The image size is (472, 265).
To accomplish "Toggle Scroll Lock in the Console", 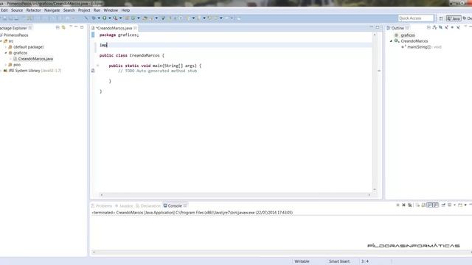I will tap(423, 205).
